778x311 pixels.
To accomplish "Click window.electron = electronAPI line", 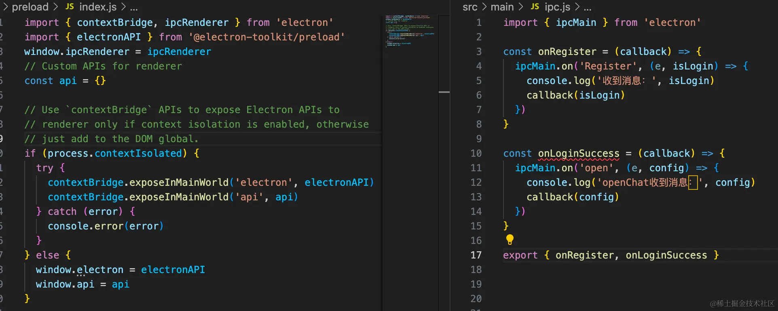I will pos(121,270).
